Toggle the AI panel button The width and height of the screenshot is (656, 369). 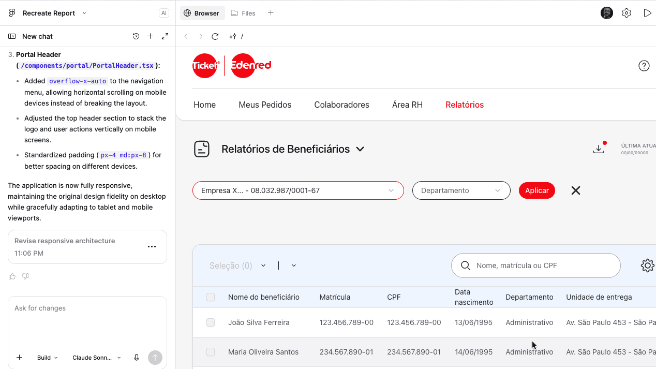pyautogui.click(x=164, y=13)
